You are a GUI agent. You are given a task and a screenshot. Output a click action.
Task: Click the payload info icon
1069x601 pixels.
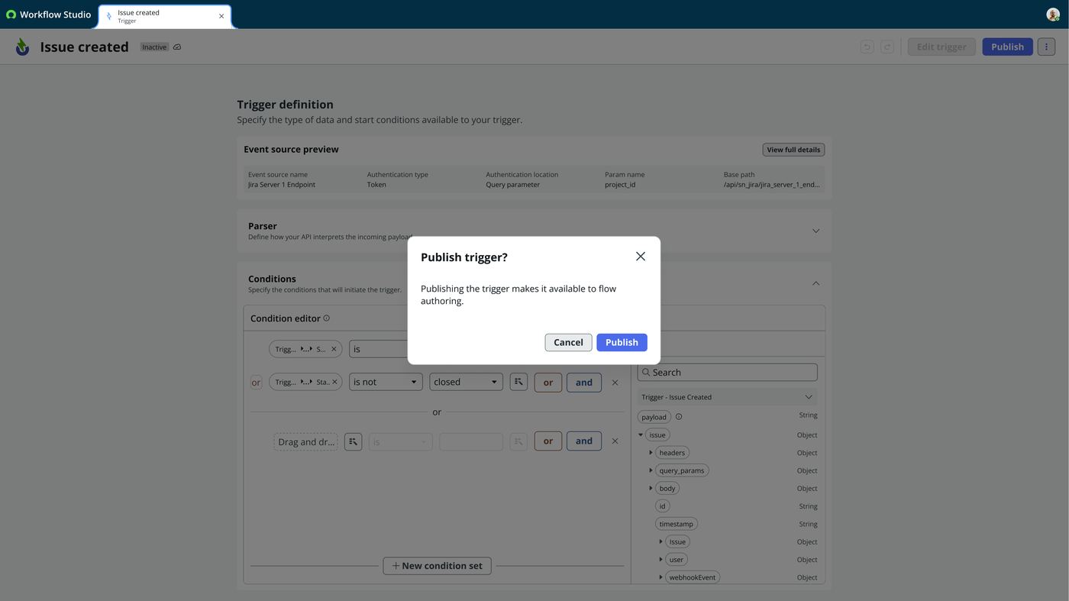pyautogui.click(x=679, y=417)
